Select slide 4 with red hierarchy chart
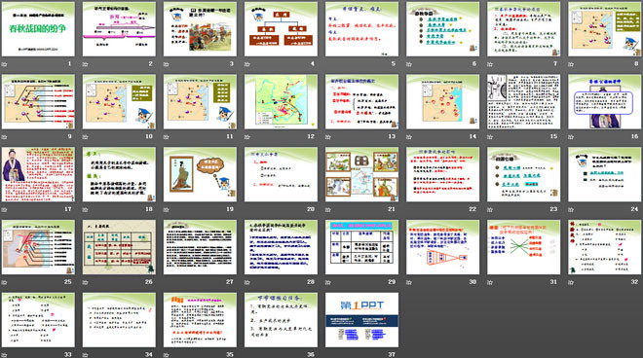Image resolution: width=643 pixels, height=358 pixels. click(x=281, y=29)
